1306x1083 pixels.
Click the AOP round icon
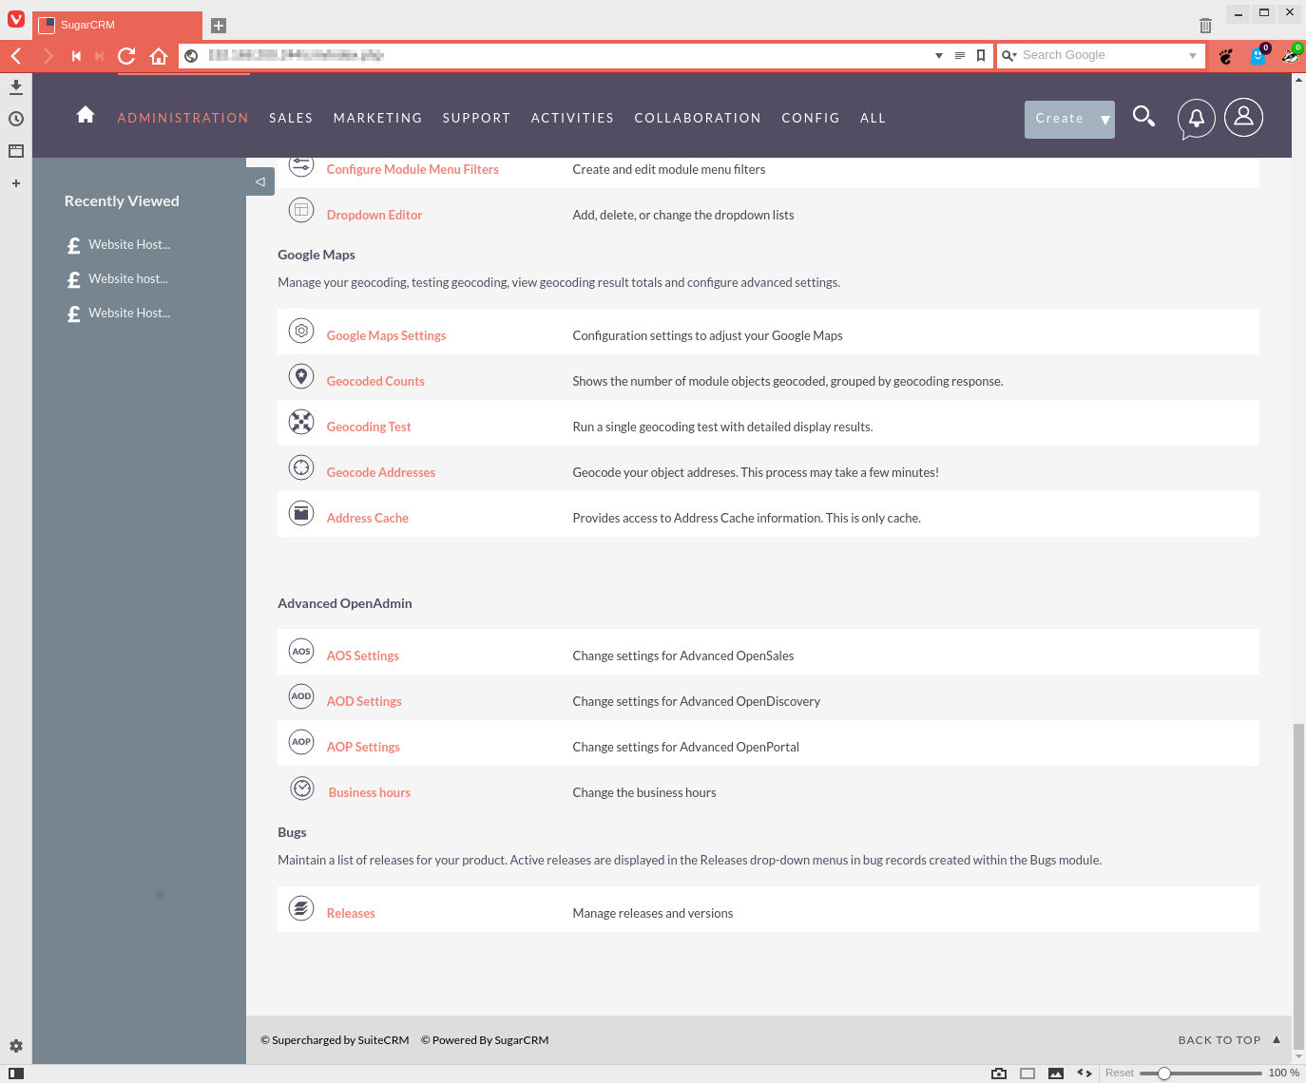click(301, 742)
